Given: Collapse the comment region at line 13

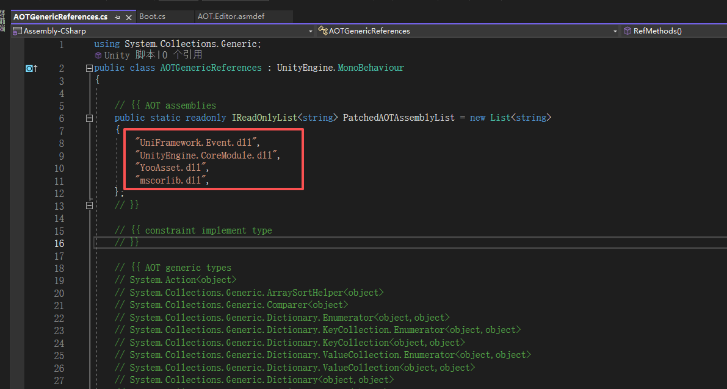Looking at the screenshot, I should (x=90, y=205).
